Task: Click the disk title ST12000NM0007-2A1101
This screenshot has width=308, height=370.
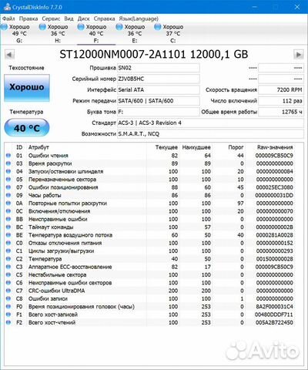Action: tap(122, 54)
